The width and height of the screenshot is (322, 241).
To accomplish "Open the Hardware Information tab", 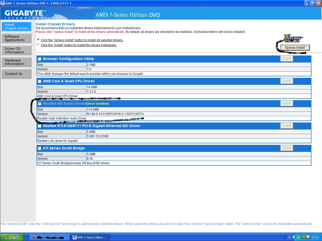I will (x=16, y=62).
